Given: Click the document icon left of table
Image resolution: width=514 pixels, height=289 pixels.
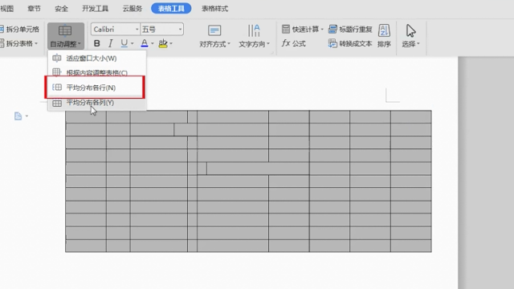Looking at the screenshot, I should (18, 116).
